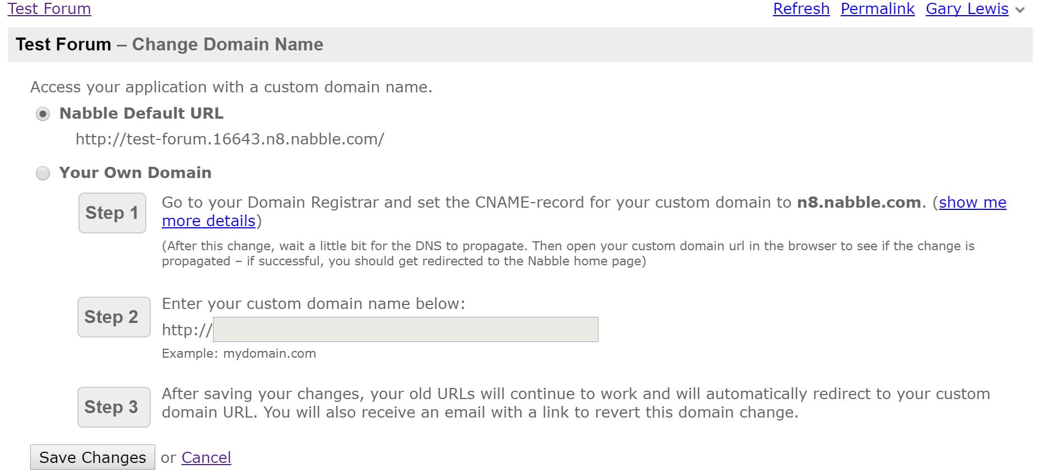The image size is (1044, 473).
Task: Open the Test Forum breadcrumb link
Action: click(49, 9)
